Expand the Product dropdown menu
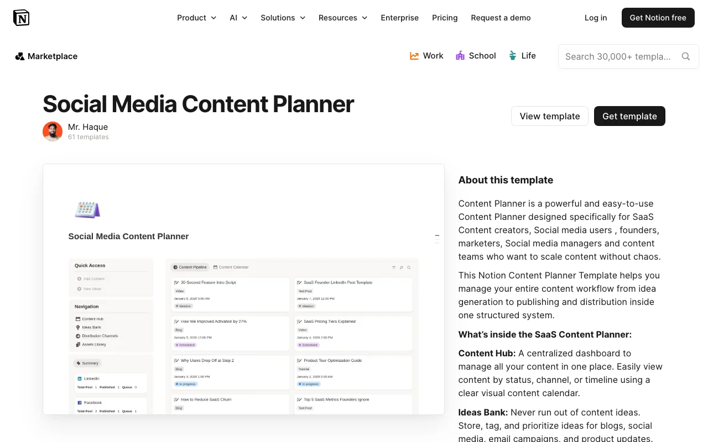This screenshot has width=708, height=442. click(196, 18)
